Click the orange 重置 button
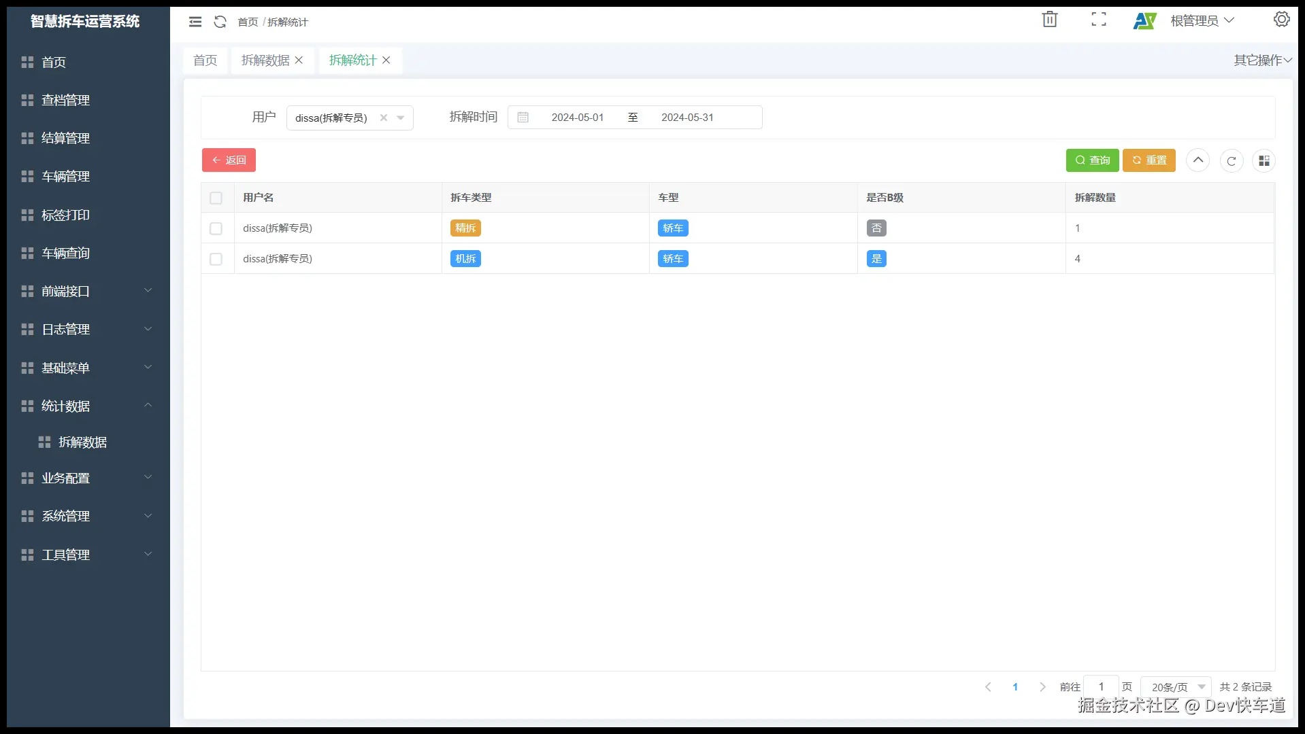 [x=1149, y=160]
